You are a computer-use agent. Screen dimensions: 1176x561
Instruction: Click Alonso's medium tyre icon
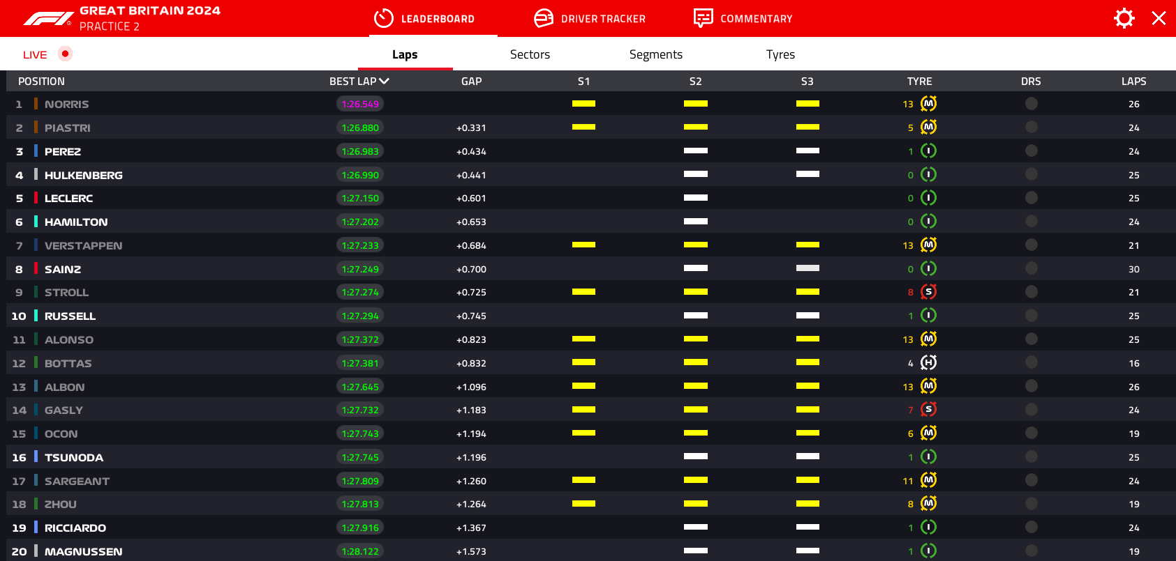click(x=928, y=339)
